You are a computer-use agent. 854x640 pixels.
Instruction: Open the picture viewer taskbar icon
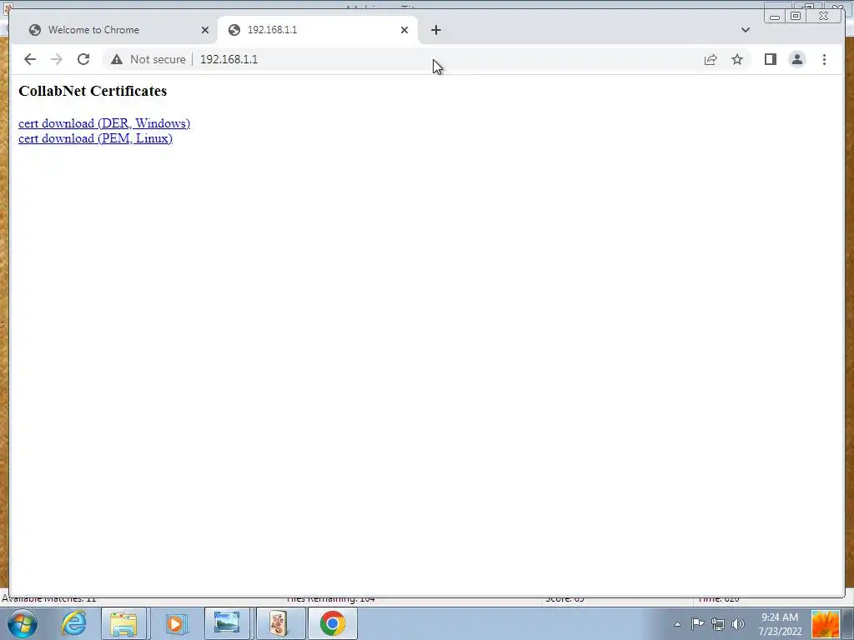point(227,623)
